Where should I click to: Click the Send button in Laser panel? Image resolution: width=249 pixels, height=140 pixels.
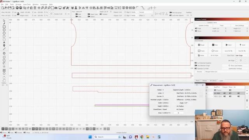coord(242,45)
